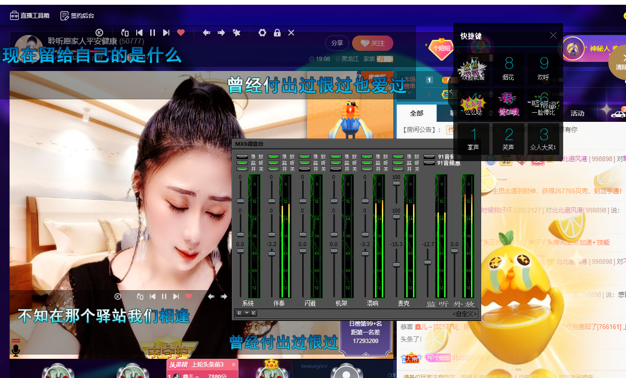Toggle 开关 LED on 伴奏 channel
Image resolution: width=626 pixels, height=378 pixels.
coord(273,169)
